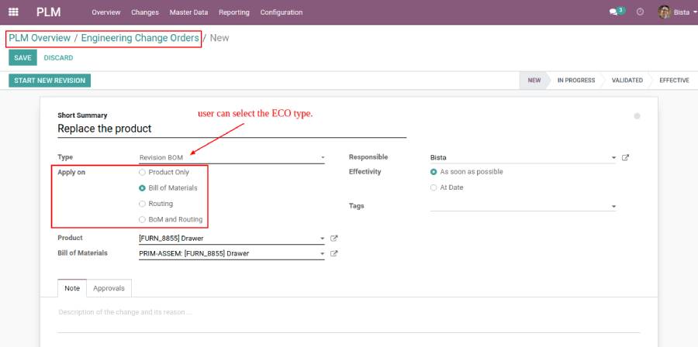The height and width of the screenshot is (347, 698).
Task: Open external link for Product field
Action: pyautogui.click(x=334, y=239)
